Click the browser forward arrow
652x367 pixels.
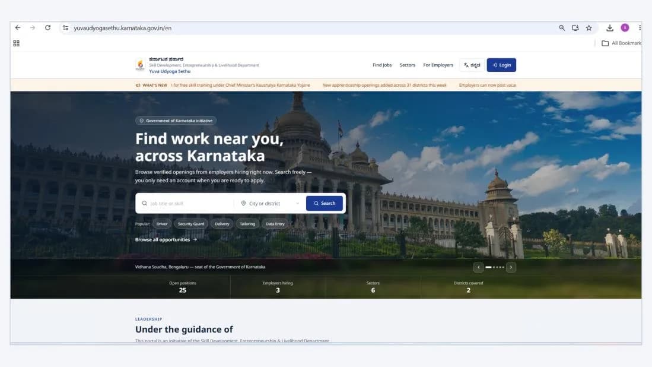(x=33, y=28)
